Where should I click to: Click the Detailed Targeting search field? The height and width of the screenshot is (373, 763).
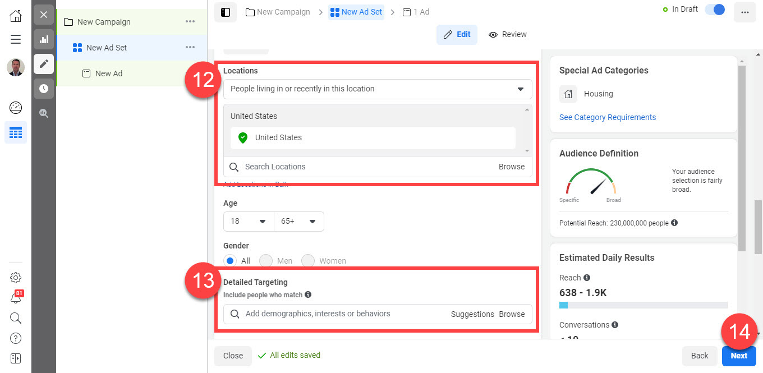[x=342, y=314]
